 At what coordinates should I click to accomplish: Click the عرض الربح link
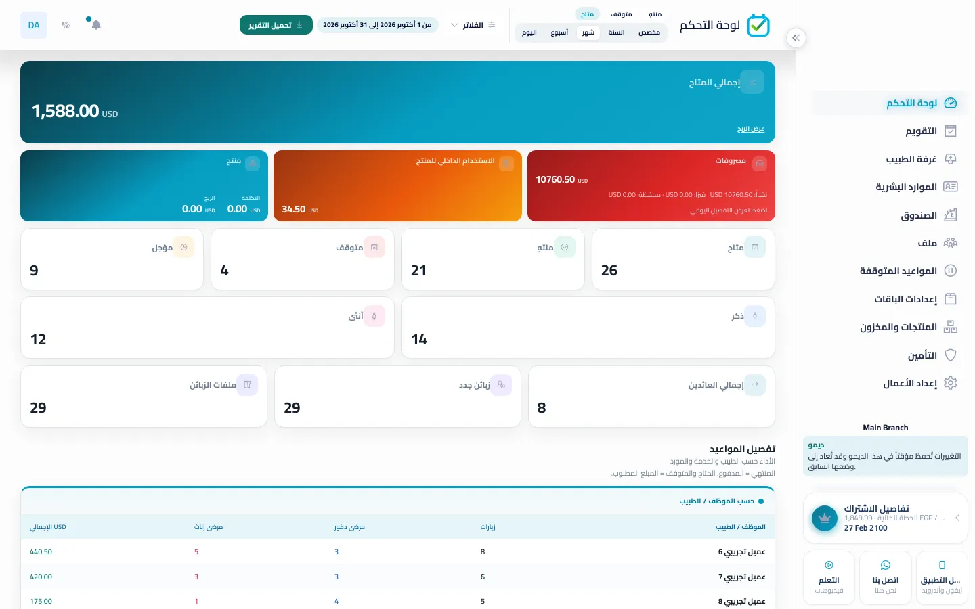pyautogui.click(x=751, y=129)
